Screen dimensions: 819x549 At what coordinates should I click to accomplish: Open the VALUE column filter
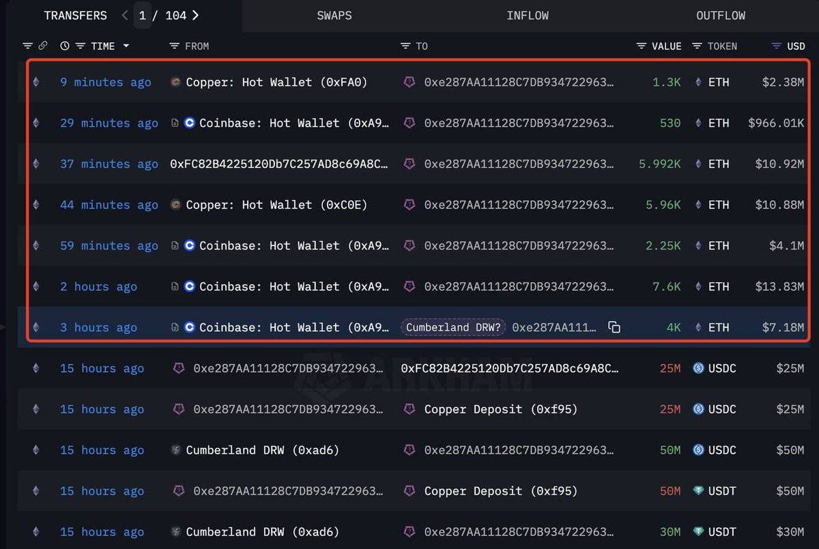[x=642, y=46]
